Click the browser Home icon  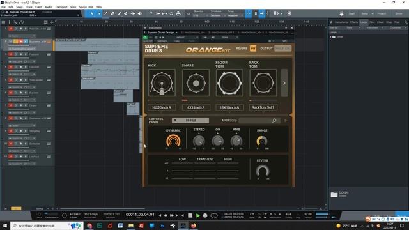tap(331, 22)
